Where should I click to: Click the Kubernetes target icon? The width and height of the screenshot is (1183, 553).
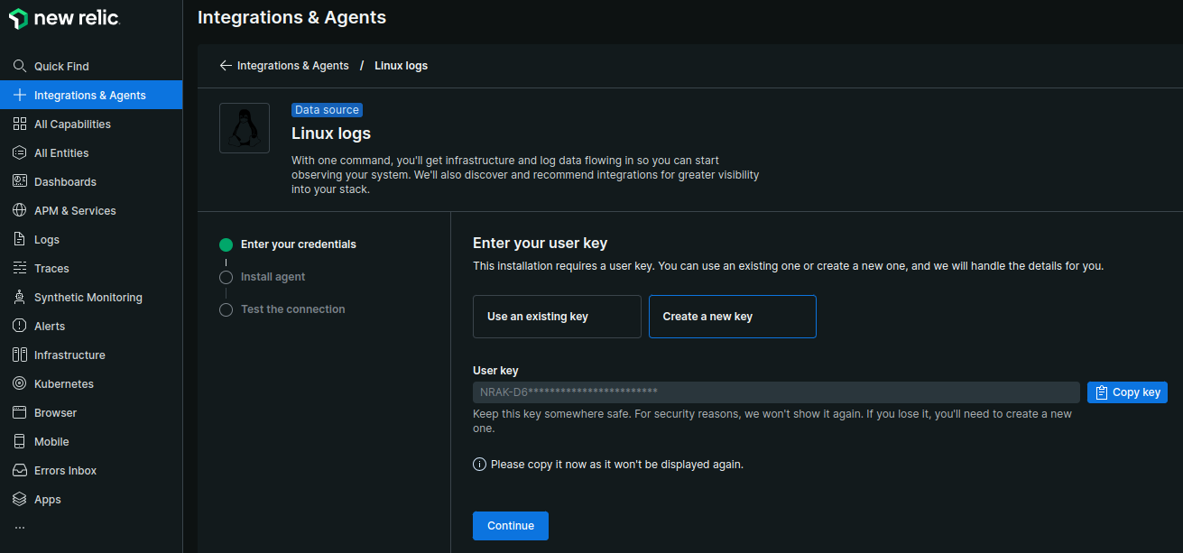pos(20,383)
